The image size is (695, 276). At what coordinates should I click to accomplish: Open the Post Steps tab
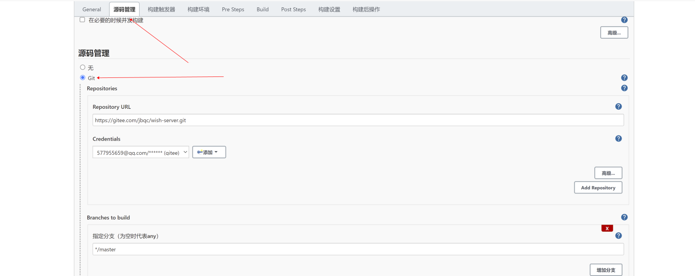coord(293,9)
